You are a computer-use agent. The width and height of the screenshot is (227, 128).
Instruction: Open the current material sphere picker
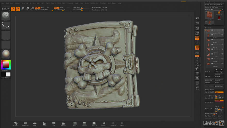click(x=6, y=54)
